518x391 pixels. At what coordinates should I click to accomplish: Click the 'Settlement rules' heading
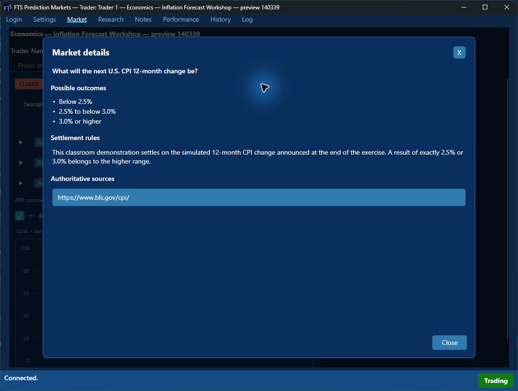75,138
